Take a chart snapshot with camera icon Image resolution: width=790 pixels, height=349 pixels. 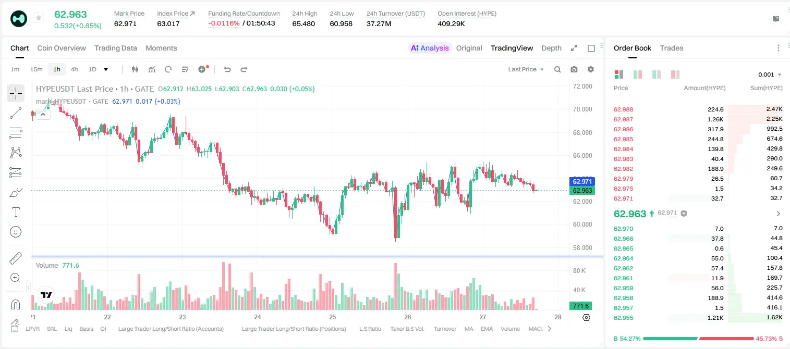[x=574, y=69]
